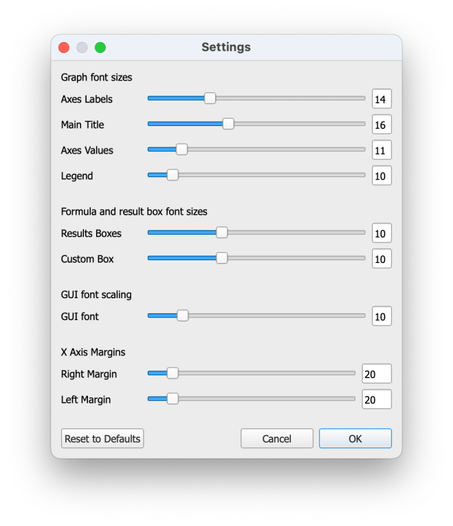The height and width of the screenshot is (526, 453).
Task: Click the Results Boxes value field
Action: tap(382, 233)
